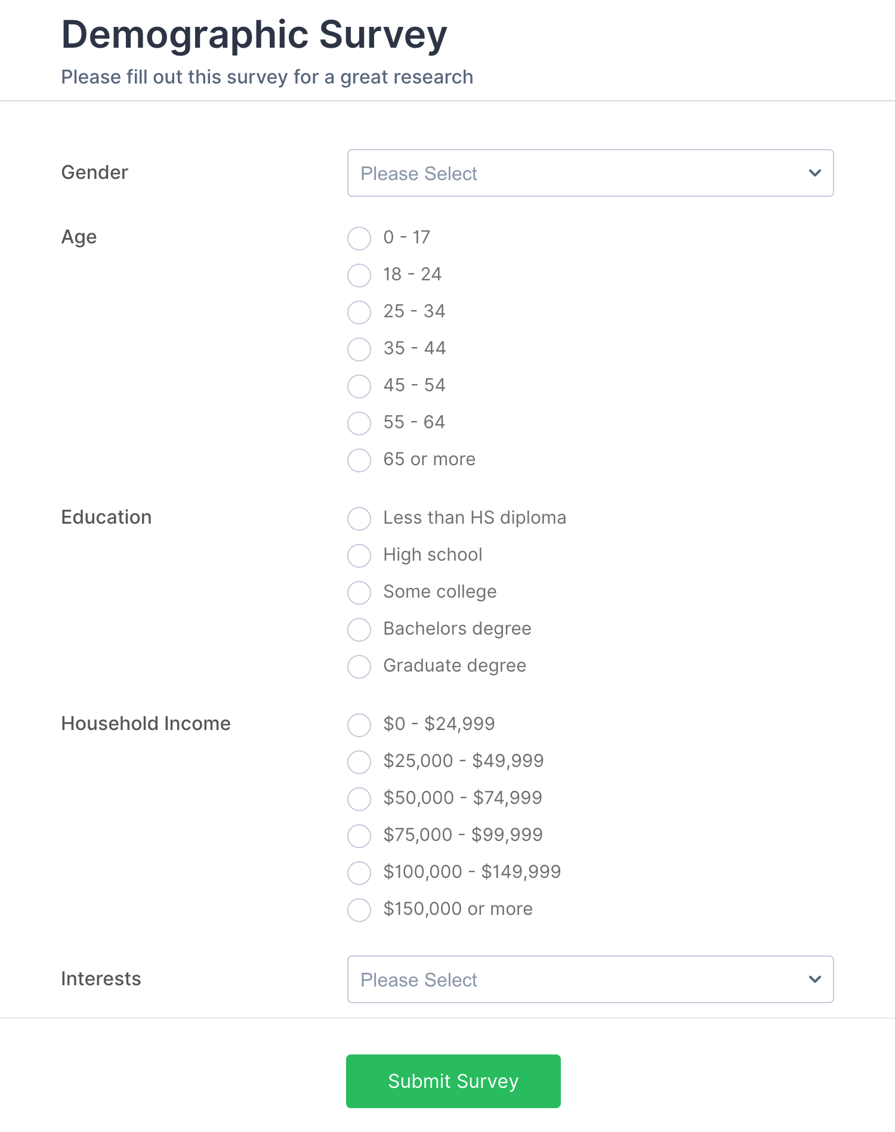
Task: Select age range 35 - 44
Action: click(x=359, y=349)
